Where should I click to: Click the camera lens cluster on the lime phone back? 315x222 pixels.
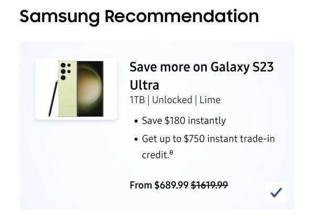[65, 71]
